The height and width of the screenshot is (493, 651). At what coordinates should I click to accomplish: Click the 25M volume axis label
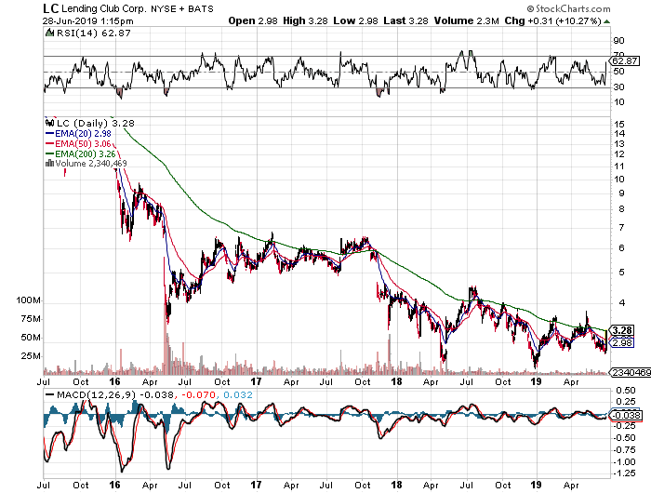point(31,356)
